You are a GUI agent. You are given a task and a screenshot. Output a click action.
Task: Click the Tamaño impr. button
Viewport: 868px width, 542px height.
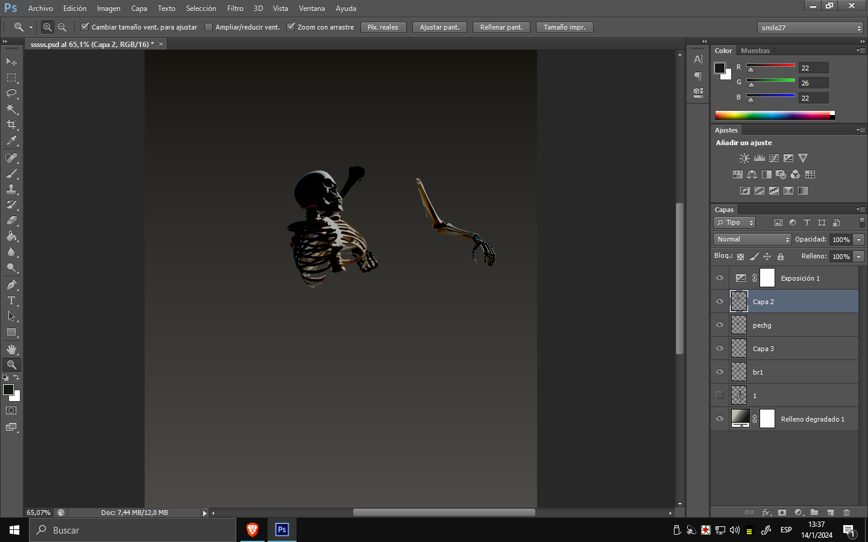click(564, 27)
